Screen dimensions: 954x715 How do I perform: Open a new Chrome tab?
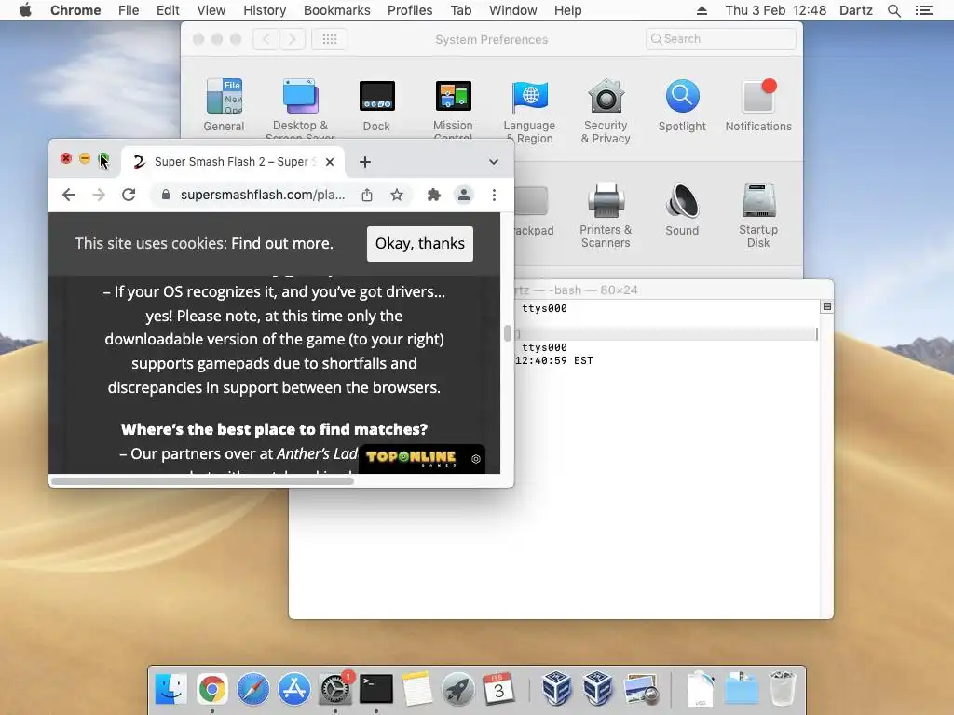pyautogui.click(x=365, y=162)
